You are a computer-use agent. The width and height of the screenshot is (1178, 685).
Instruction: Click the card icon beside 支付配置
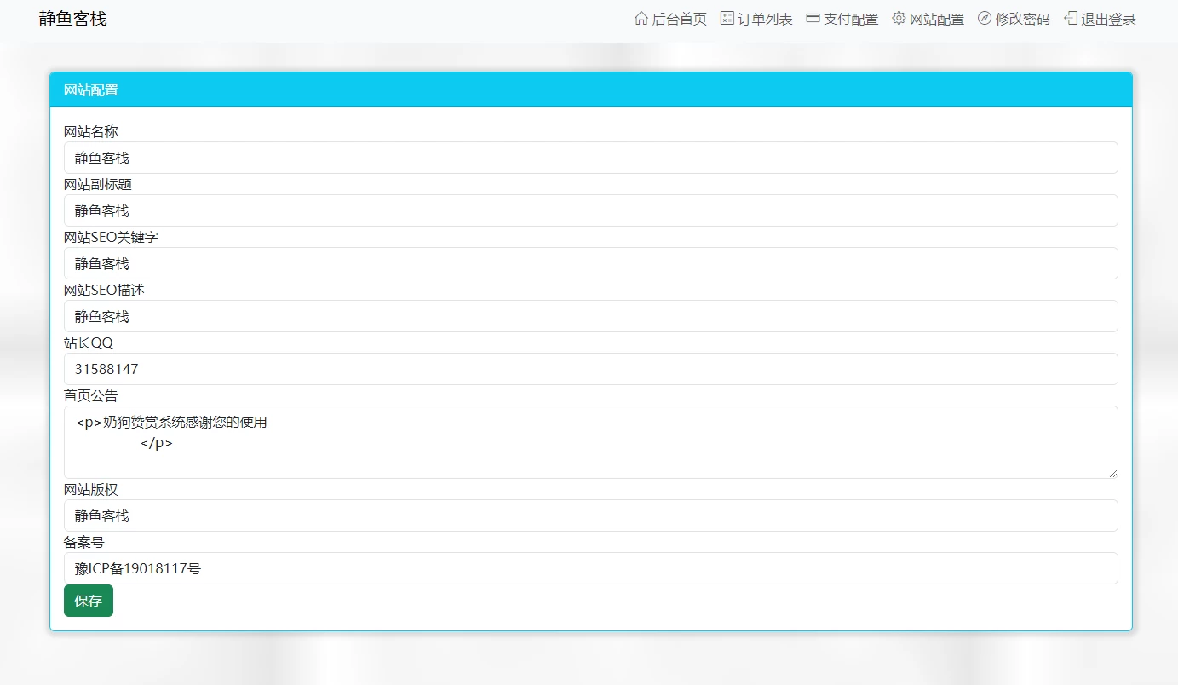tap(813, 19)
